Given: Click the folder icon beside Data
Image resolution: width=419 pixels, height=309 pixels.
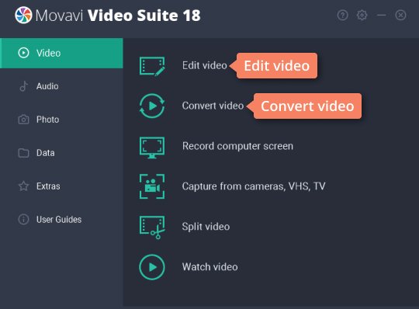Looking at the screenshot, I should 23,153.
